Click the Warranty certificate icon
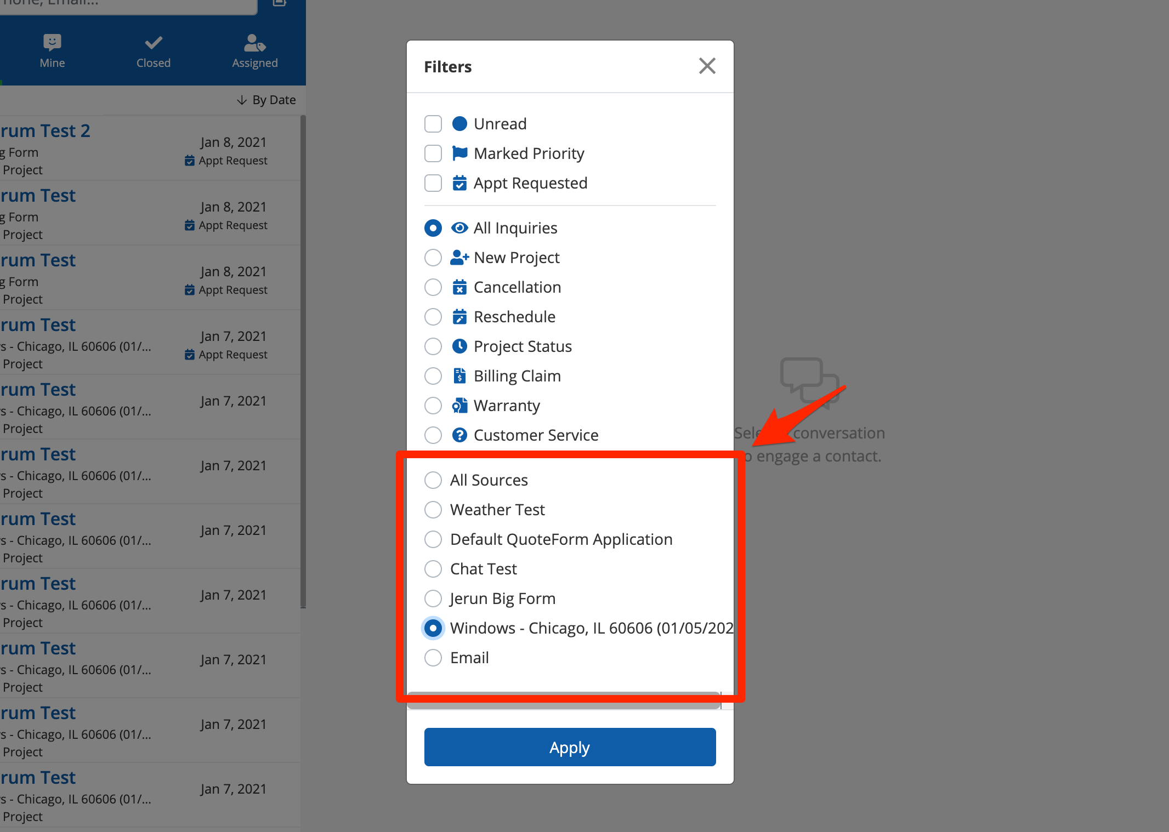Image resolution: width=1169 pixels, height=832 pixels. click(x=459, y=406)
